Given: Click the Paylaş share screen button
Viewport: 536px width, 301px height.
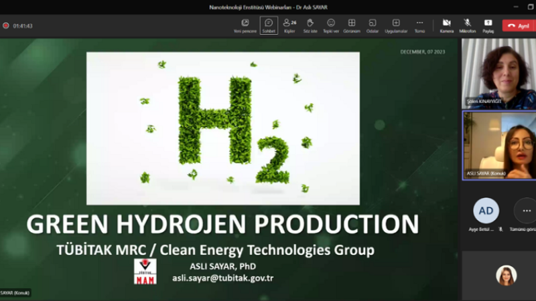Looking at the screenshot, I should click(488, 26).
